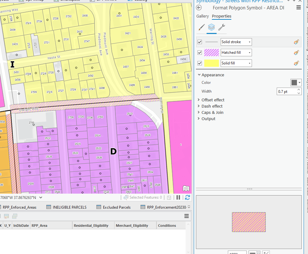
Task: Decrease stroke Width with down arrow
Action: pos(299,93)
